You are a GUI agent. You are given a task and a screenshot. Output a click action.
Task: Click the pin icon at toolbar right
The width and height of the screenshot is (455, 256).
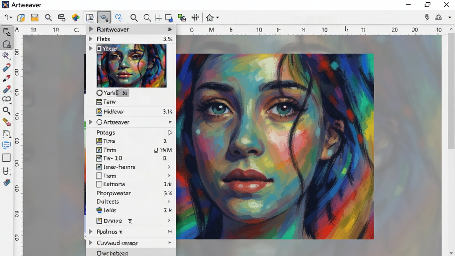click(x=427, y=17)
